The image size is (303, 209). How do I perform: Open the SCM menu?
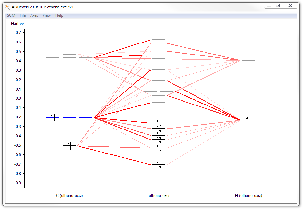pyautogui.click(x=11, y=15)
